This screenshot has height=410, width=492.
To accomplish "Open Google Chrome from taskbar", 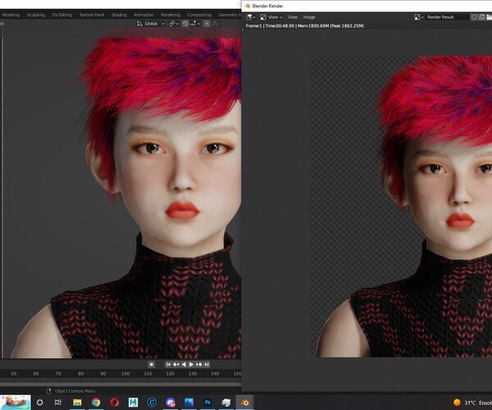I will [x=96, y=402].
